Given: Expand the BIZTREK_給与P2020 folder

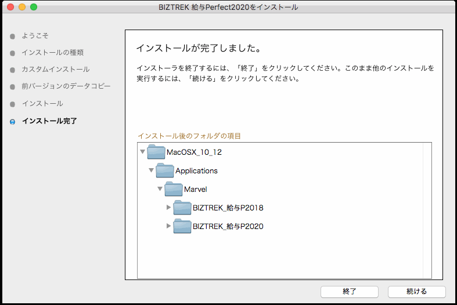Looking at the screenshot, I should click(x=169, y=226).
